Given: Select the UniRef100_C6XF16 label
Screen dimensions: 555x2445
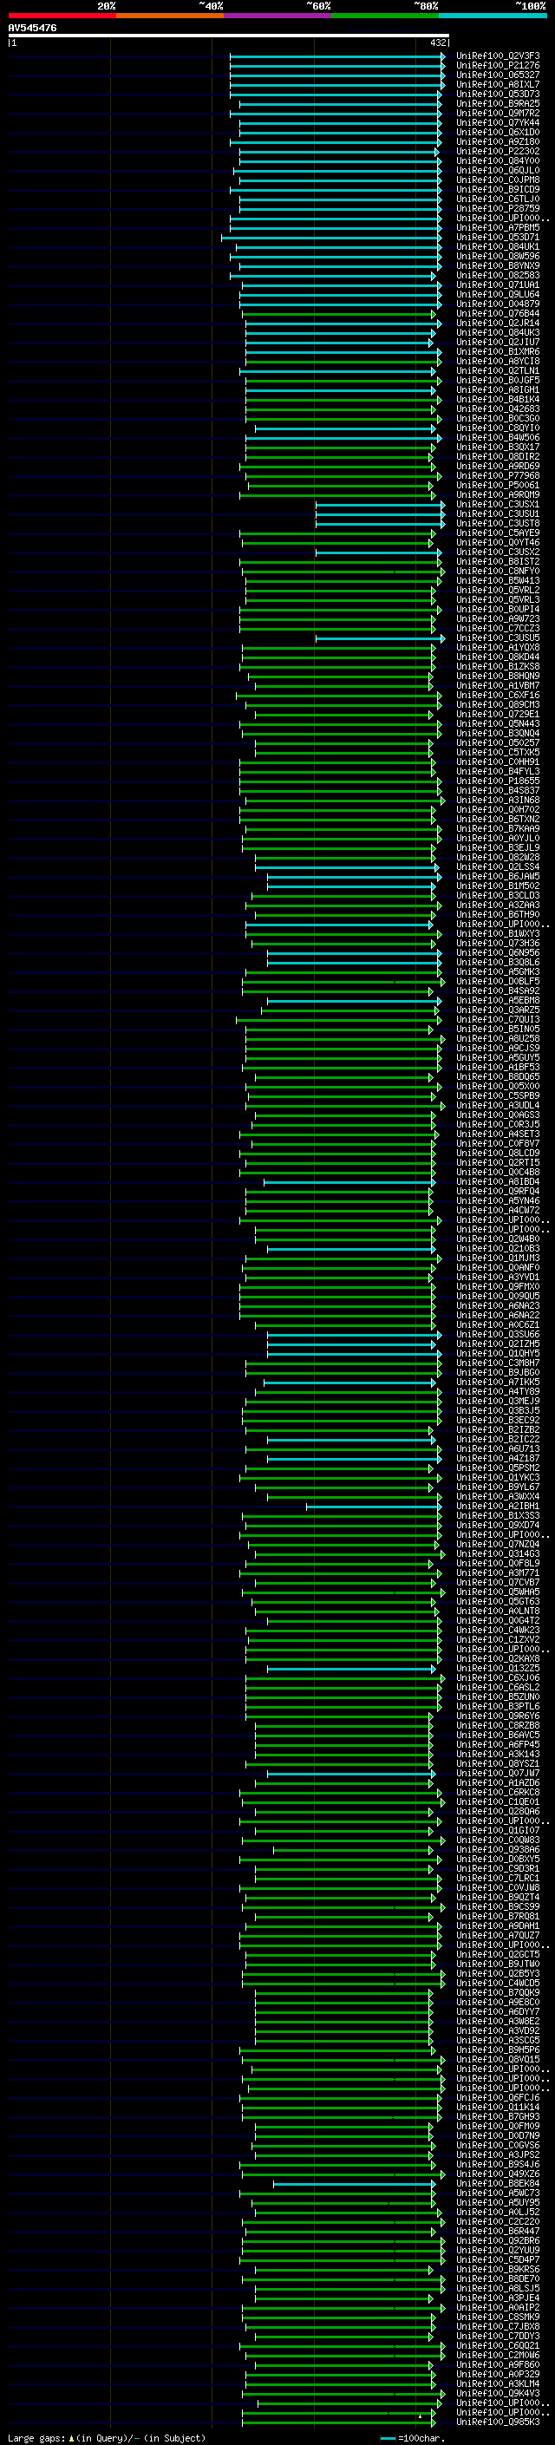Looking at the screenshot, I should pyautogui.click(x=498, y=695).
